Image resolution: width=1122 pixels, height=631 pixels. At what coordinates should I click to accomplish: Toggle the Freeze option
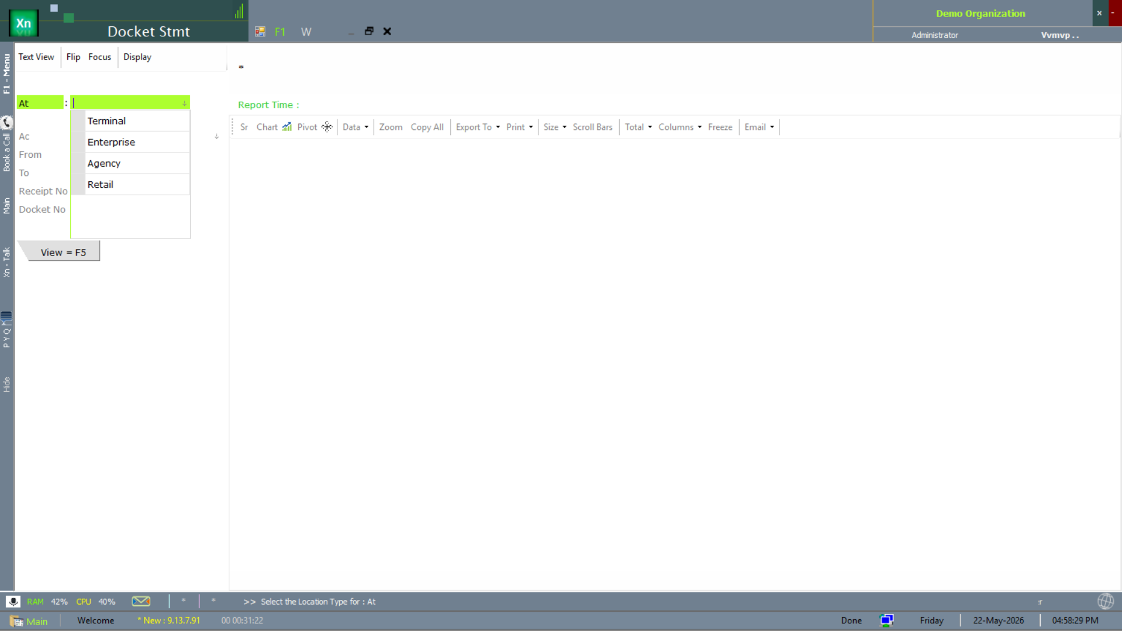click(x=720, y=127)
